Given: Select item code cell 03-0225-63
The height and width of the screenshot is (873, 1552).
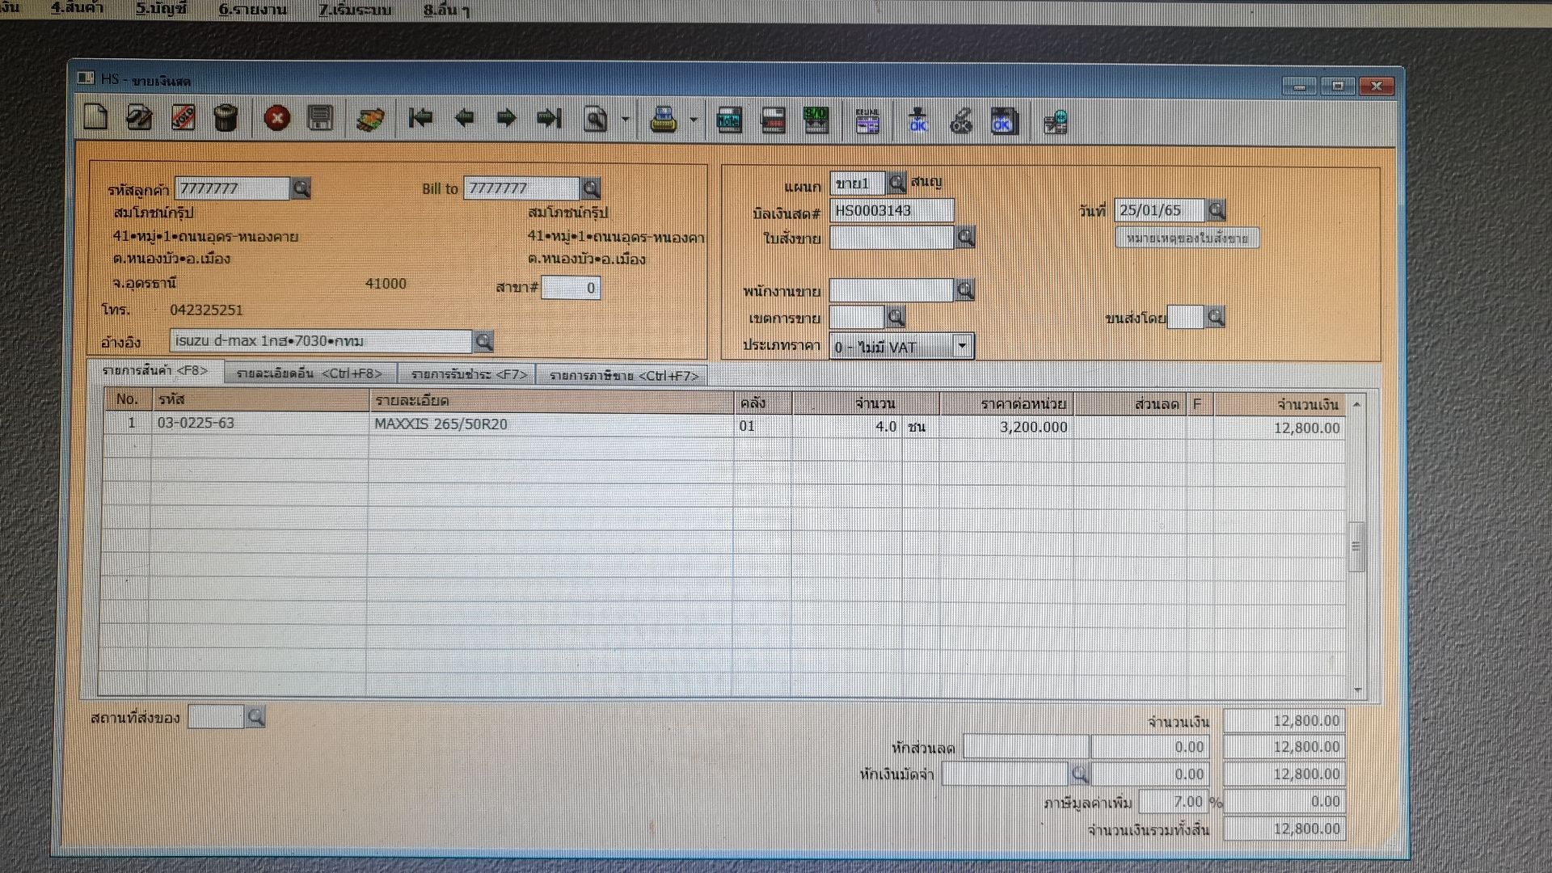Looking at the screenshot, I should [259, 424].
